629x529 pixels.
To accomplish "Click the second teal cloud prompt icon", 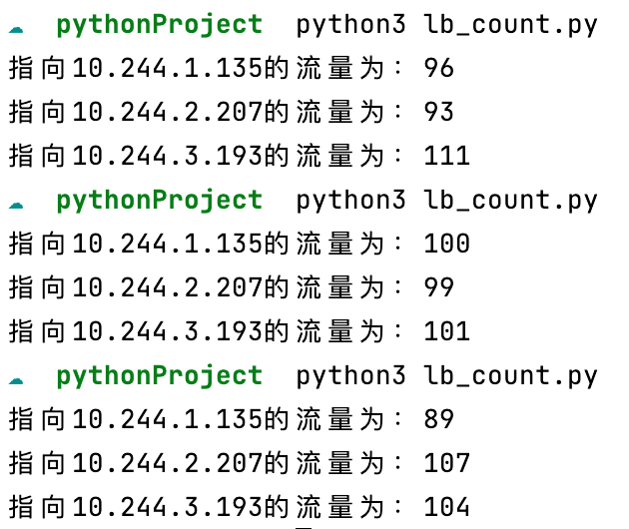I will click(x=16, y=206).
